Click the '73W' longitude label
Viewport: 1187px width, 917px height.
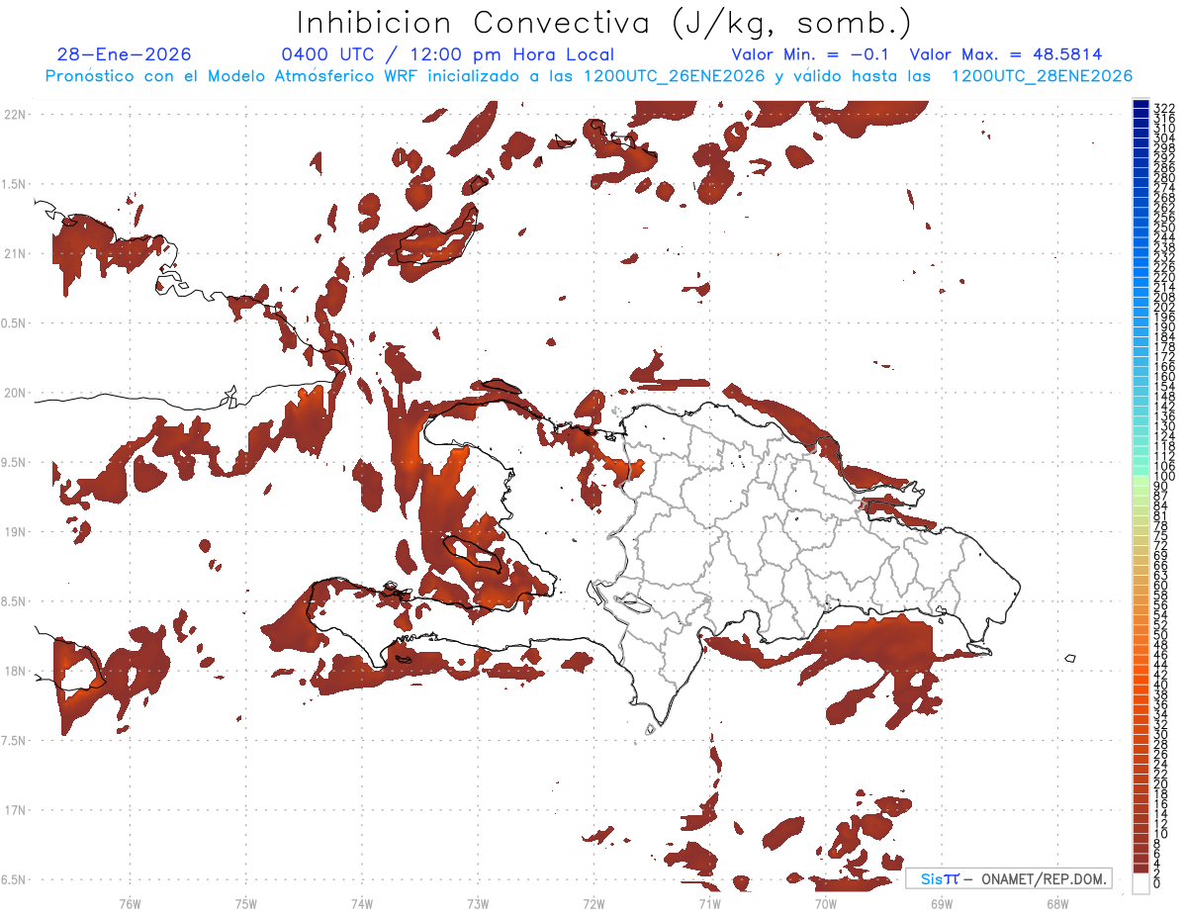[478, 904]
